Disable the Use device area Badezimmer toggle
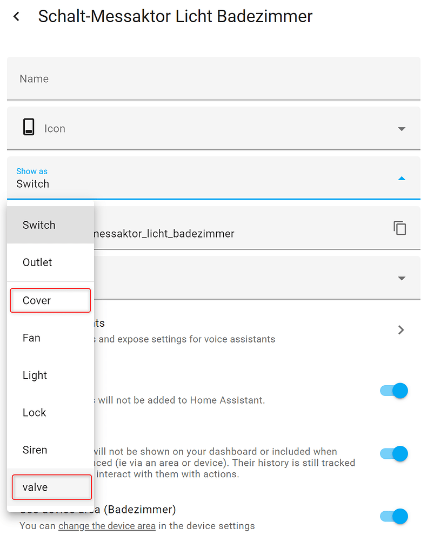 coord(393,516)
